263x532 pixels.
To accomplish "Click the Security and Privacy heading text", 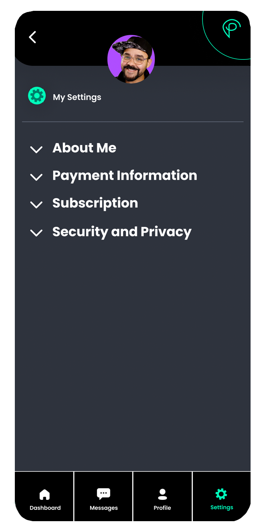I will [x=122, y=232].
